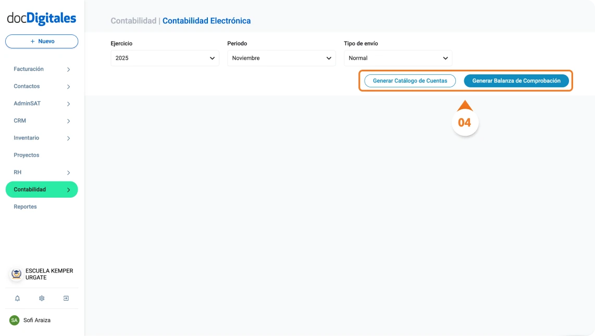Log out using the exit icon

[x=66, y=298]
